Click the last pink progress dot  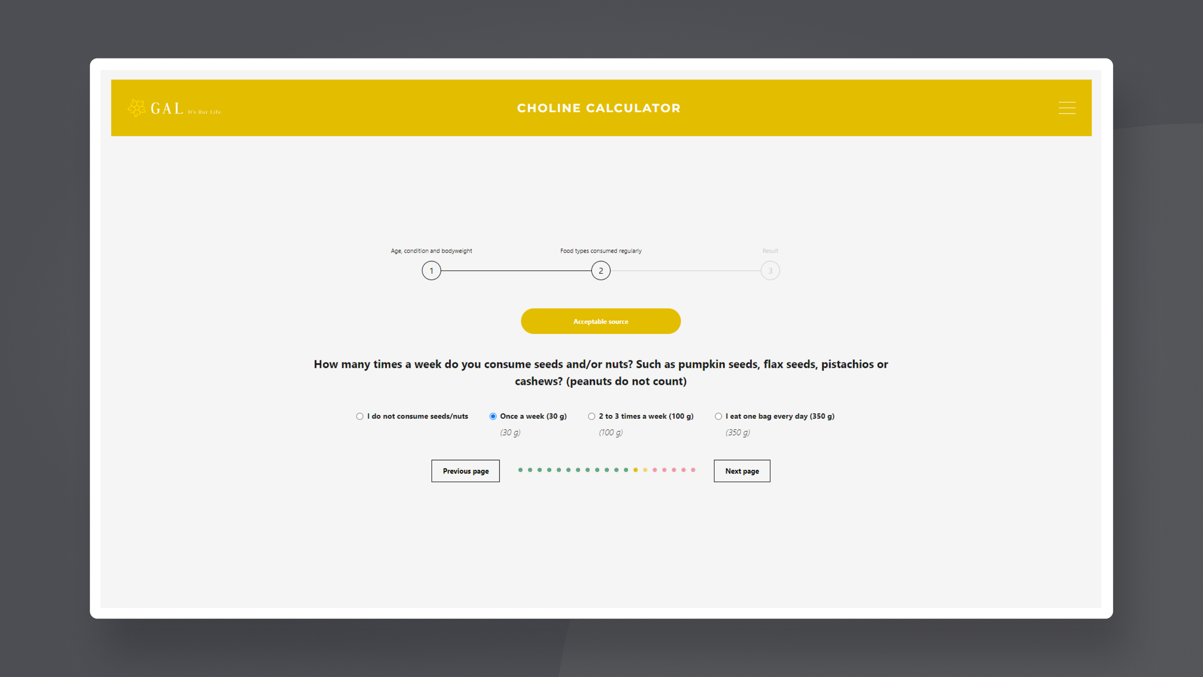tap(693, 470)
